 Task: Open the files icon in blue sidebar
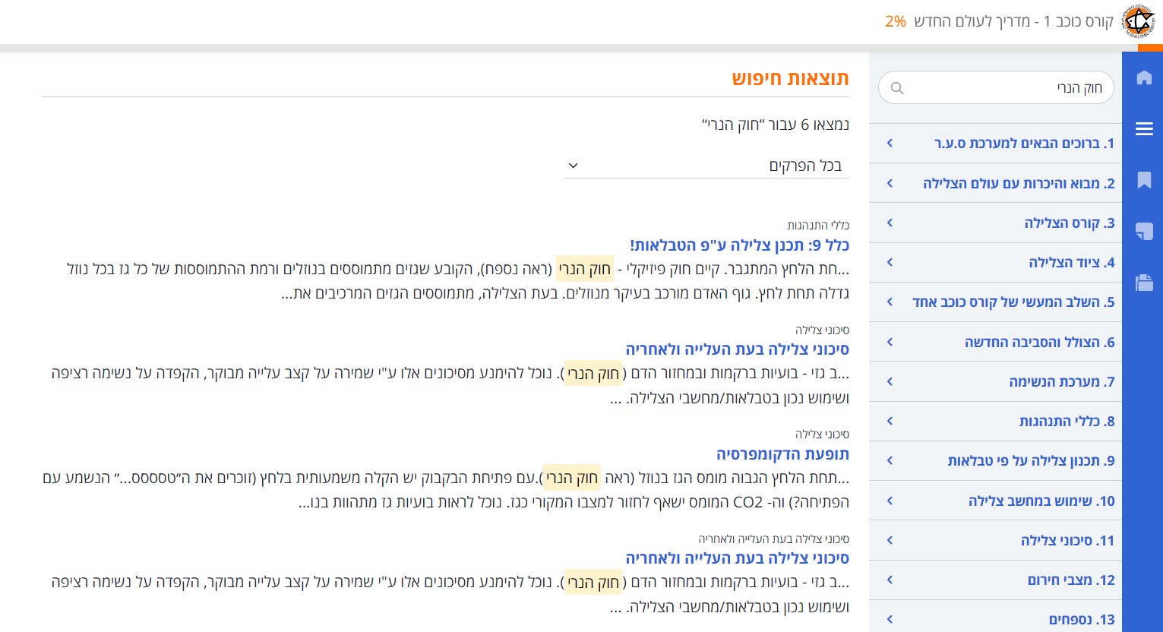pyautogui.click(x=1143, y=283)
